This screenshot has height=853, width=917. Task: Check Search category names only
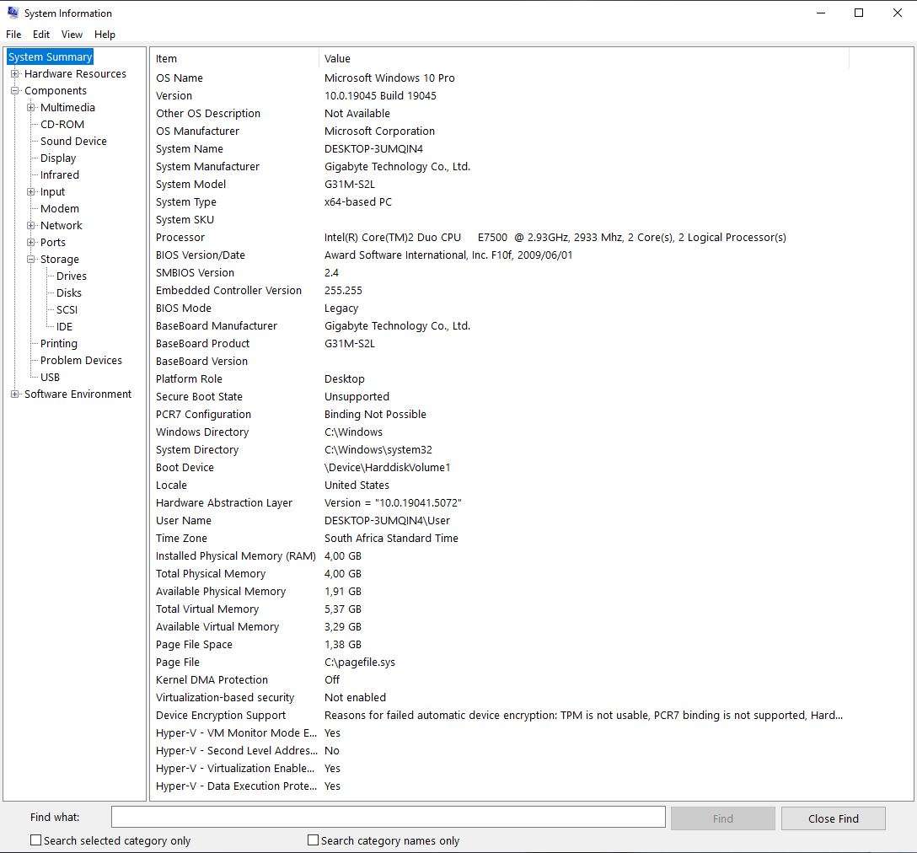coord(313,840)
